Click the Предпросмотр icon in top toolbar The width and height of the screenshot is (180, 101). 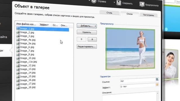(142, 4)
